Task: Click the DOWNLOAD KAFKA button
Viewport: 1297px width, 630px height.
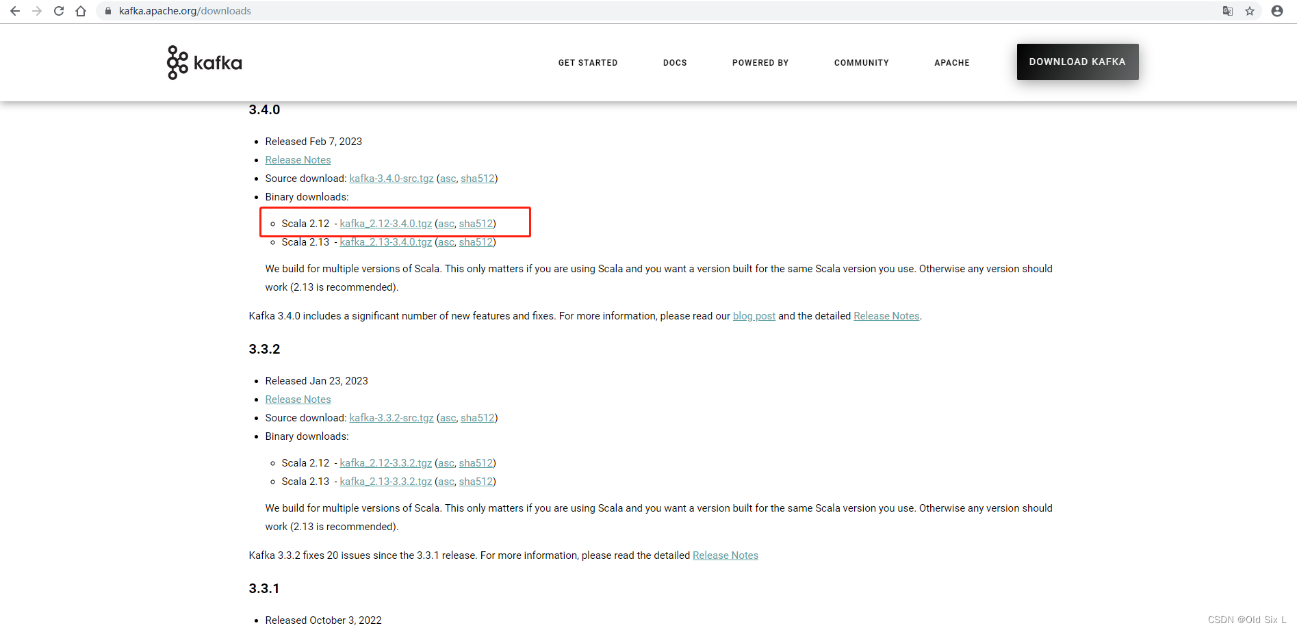Action: 1077,62
